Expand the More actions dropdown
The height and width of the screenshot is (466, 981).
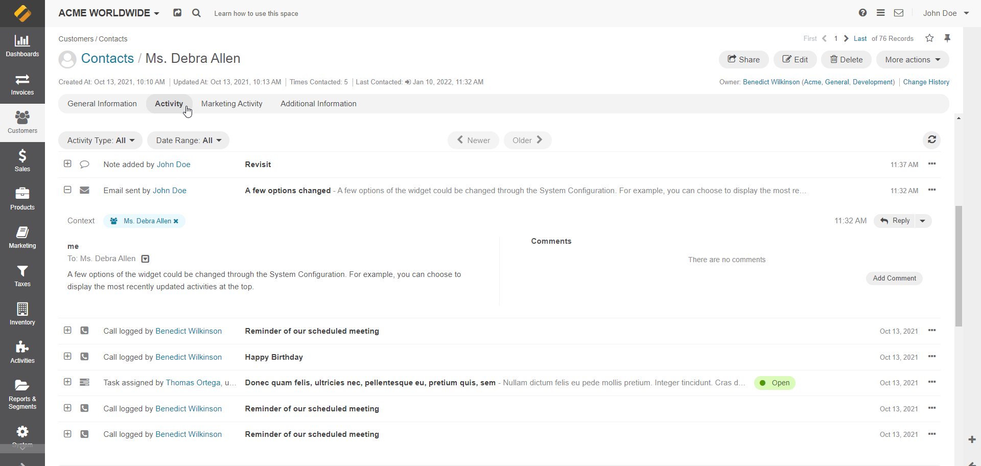click(x=913, y=60)
